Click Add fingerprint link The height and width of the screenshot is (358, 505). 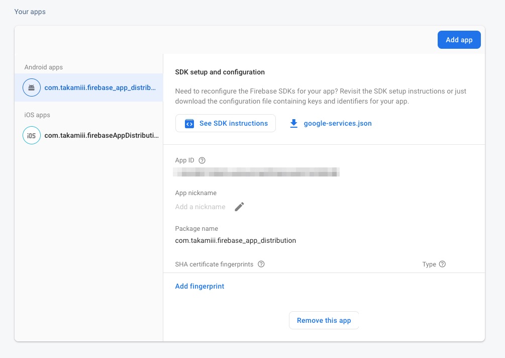point(199,286)
